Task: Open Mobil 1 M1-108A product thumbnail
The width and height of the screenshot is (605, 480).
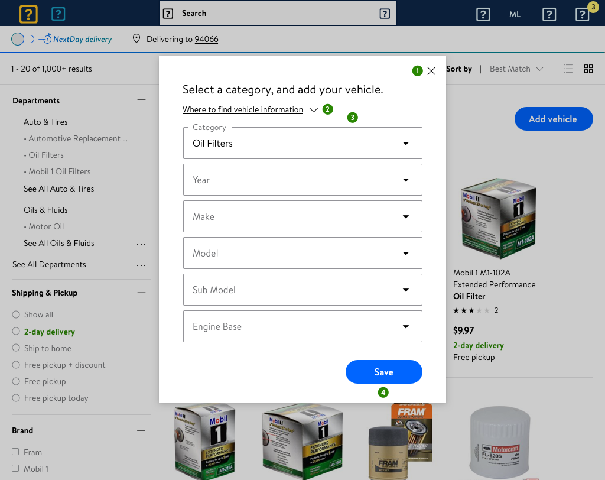Action: (302, 442)
